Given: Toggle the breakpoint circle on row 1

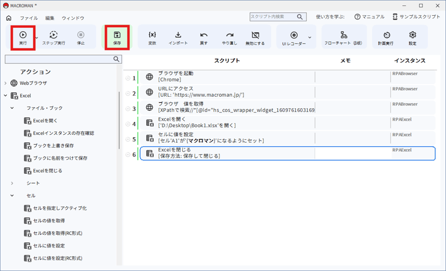Looking at the screenshot, I should (x=128, y=78).
